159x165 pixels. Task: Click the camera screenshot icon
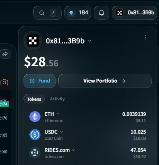coord(4,82)
